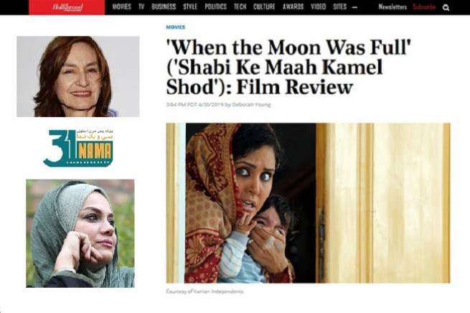Viewport: 470px width, 313px height.
Task: Open the CULTURE menu item
Action: [264, 7]
